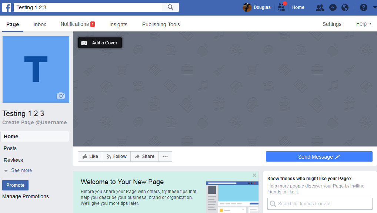The height and width of the screenshot is (213, 377).
Task: Click the Testing 1 2 3 page title
Action: click(23, 114)
